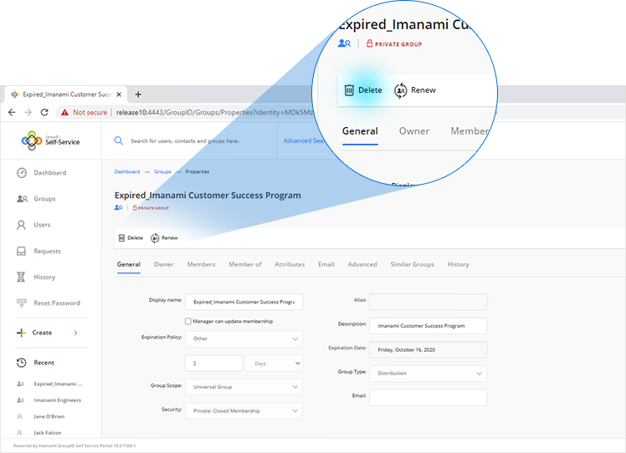The image size is (626, 453).
Task: Open Groups via its sidebar icon
Action: pyautogui.click(x=22, y=199)
